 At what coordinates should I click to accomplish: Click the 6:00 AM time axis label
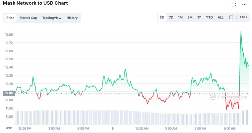200,128
